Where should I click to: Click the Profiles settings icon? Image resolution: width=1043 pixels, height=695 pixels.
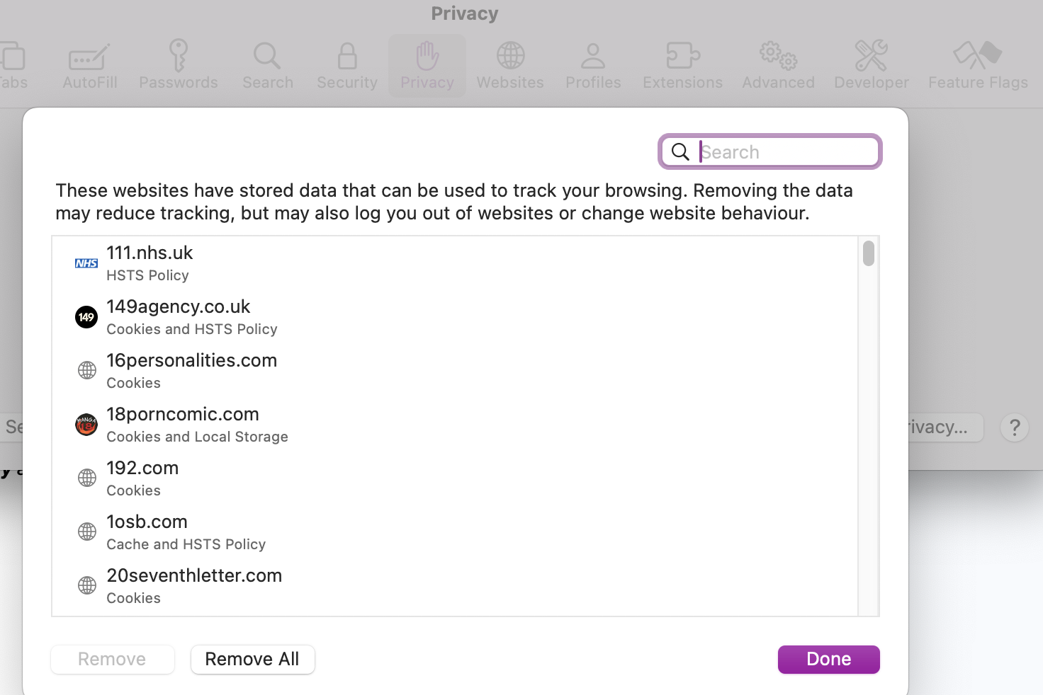point(593,65)
